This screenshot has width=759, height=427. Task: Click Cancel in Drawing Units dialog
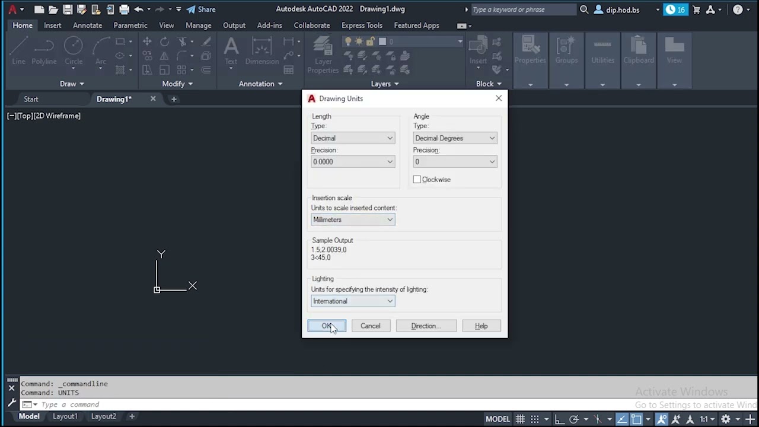click(x=371, y=326)
